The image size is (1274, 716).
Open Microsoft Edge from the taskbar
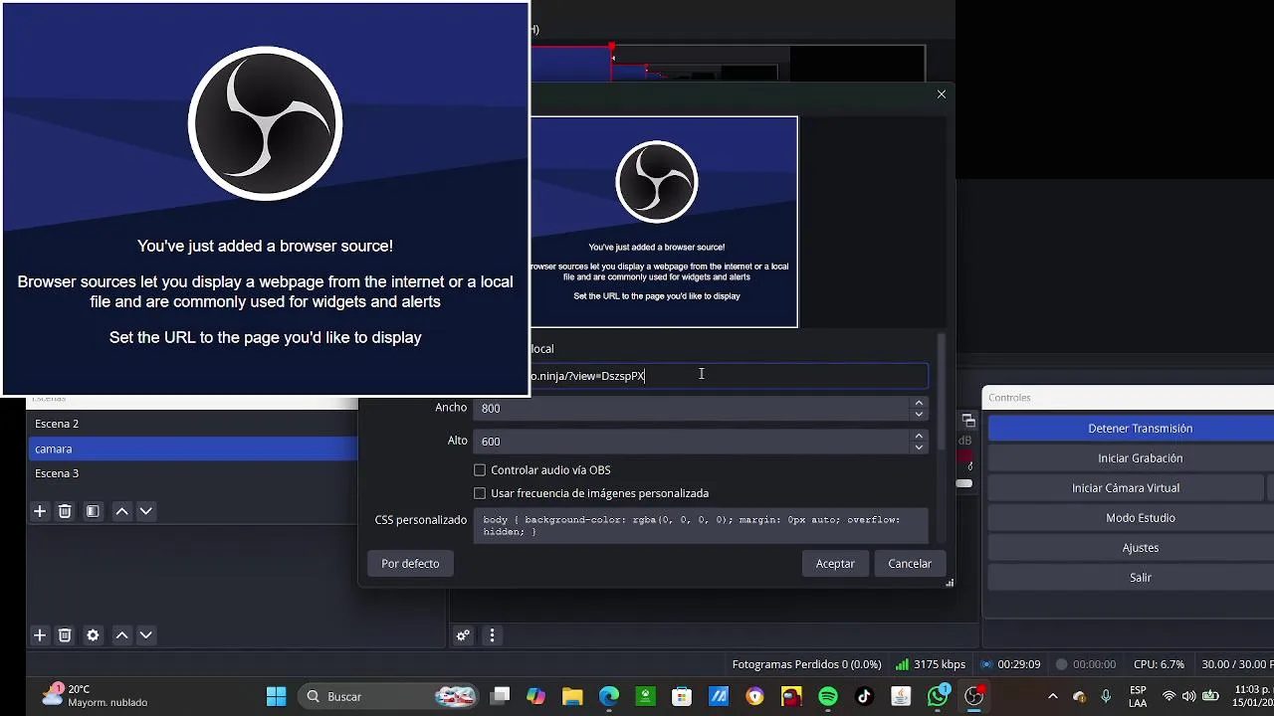(609, 697)
